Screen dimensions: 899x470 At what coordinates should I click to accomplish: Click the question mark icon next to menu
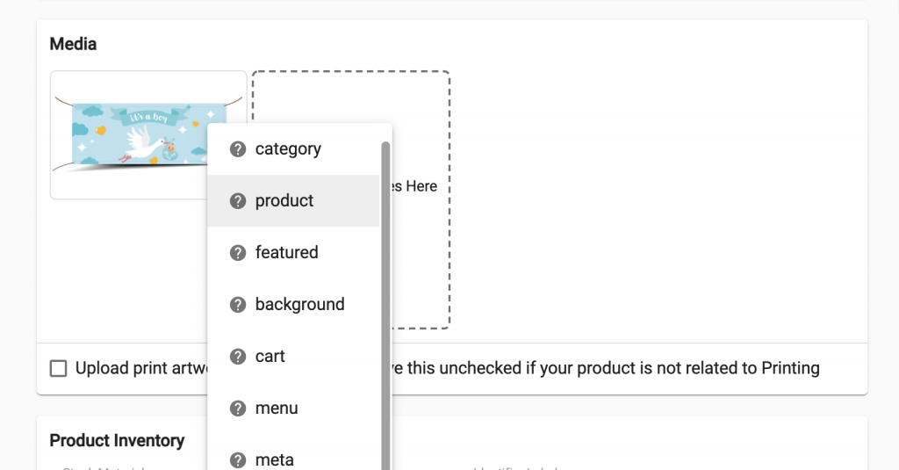[238, 409]
